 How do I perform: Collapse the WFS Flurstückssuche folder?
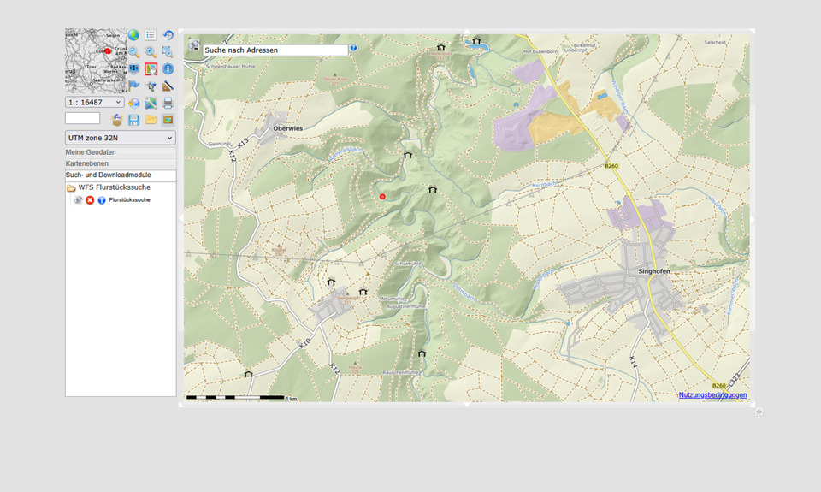[71, 187]
